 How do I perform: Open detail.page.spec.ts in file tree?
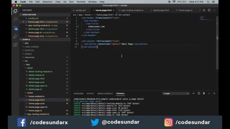click(38, 86)
